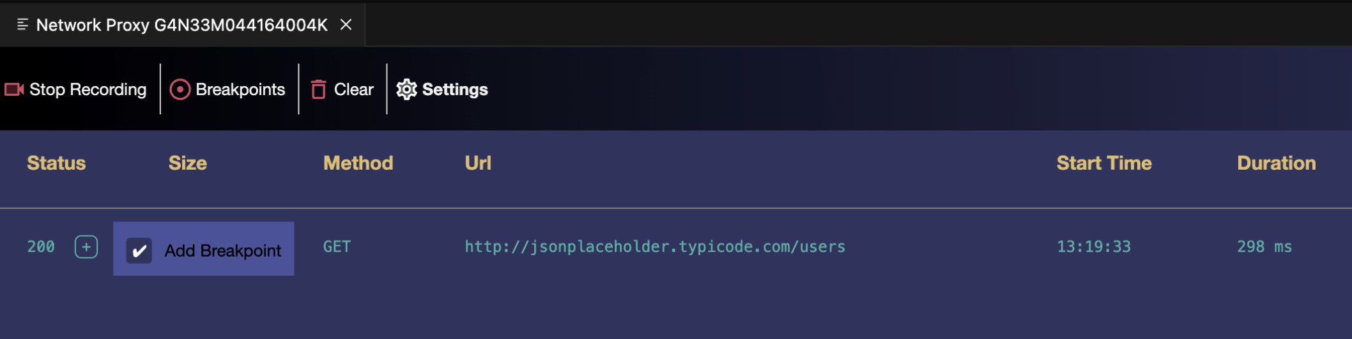
Task: Close the Network Proxy tab
Action: pos(346,25)
